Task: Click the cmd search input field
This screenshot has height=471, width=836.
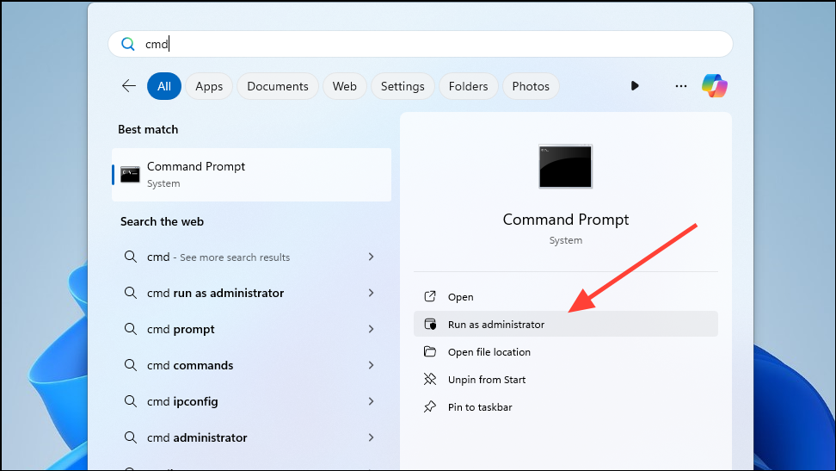Action: point(420,44)
